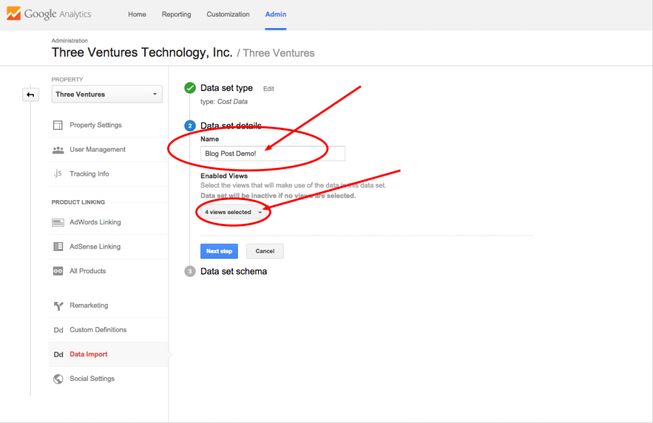The width and height of the screenshot is (653, 423).
Task: Click the Dd icon beside Custom Definitions
Action: click(x=58, y=330)
